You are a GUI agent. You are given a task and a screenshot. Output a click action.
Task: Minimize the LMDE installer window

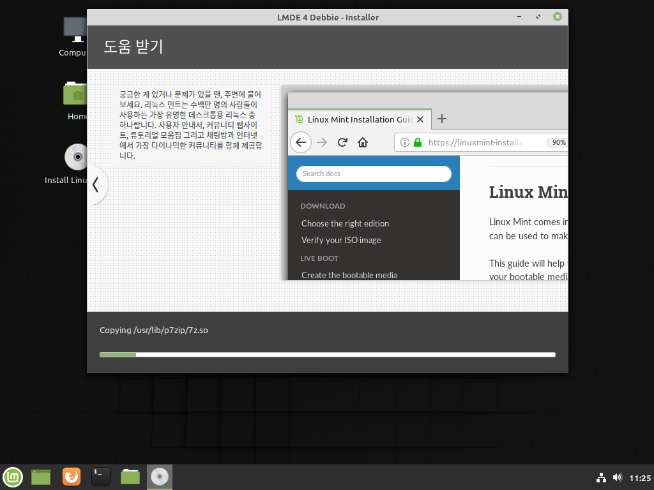(x=519, y=17)
